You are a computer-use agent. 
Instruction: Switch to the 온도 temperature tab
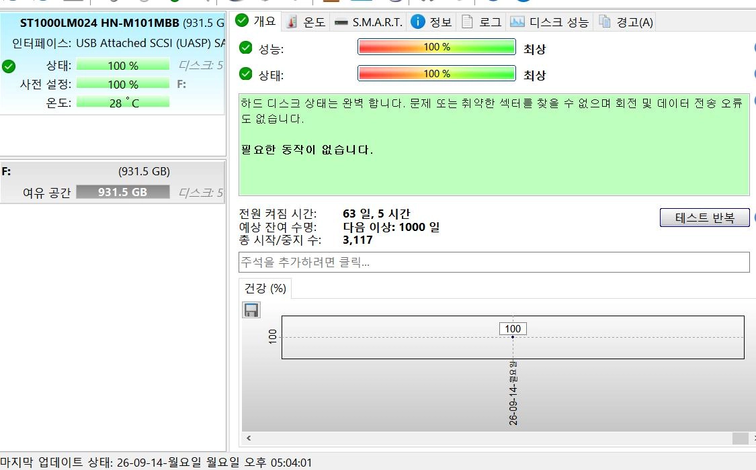pos(305,22)
